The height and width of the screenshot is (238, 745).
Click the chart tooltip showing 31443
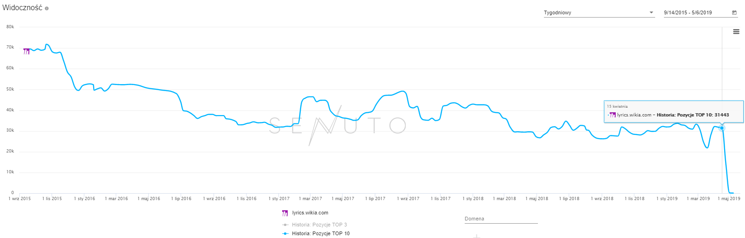pyautogui.click(x=673, y=112)
